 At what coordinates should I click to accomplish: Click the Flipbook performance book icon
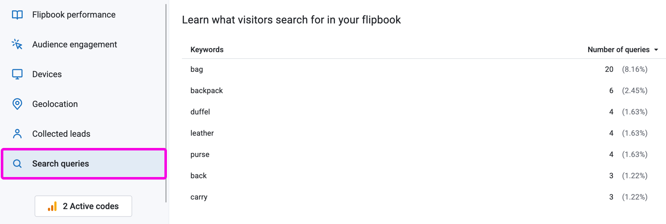17,15
